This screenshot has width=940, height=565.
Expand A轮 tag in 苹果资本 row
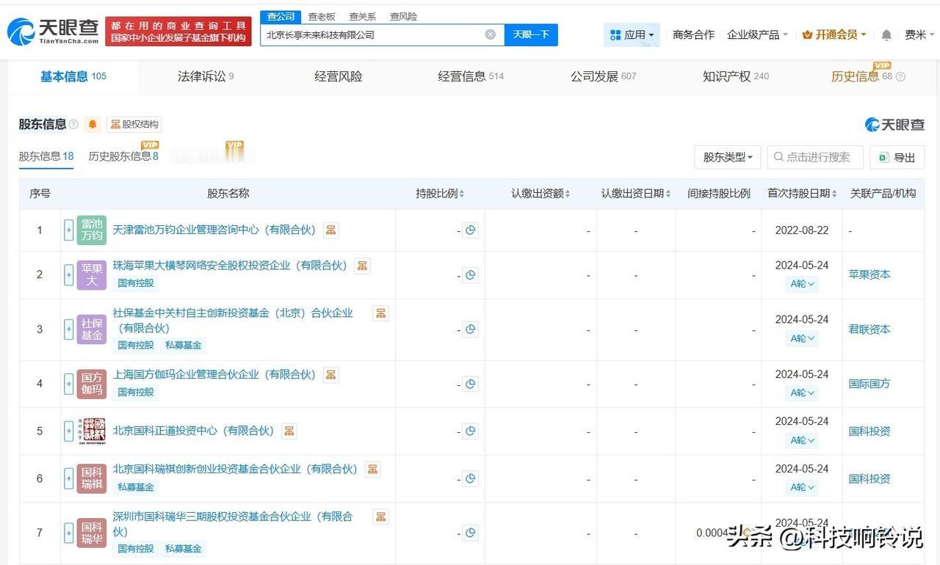(x=802, y=284)
